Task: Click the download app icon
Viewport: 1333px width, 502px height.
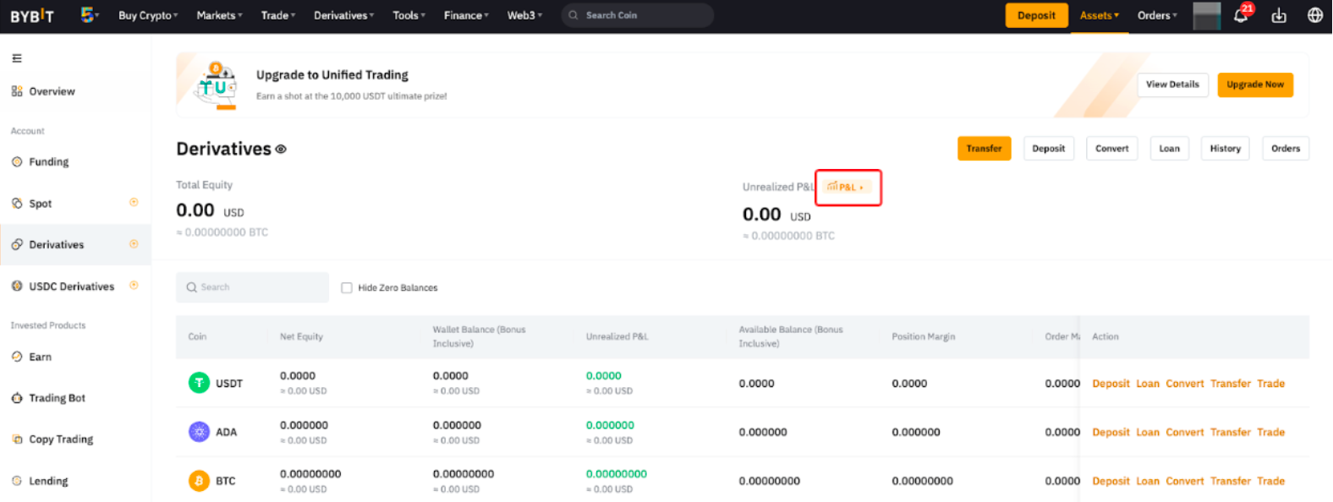Action: click(1279, 15)
